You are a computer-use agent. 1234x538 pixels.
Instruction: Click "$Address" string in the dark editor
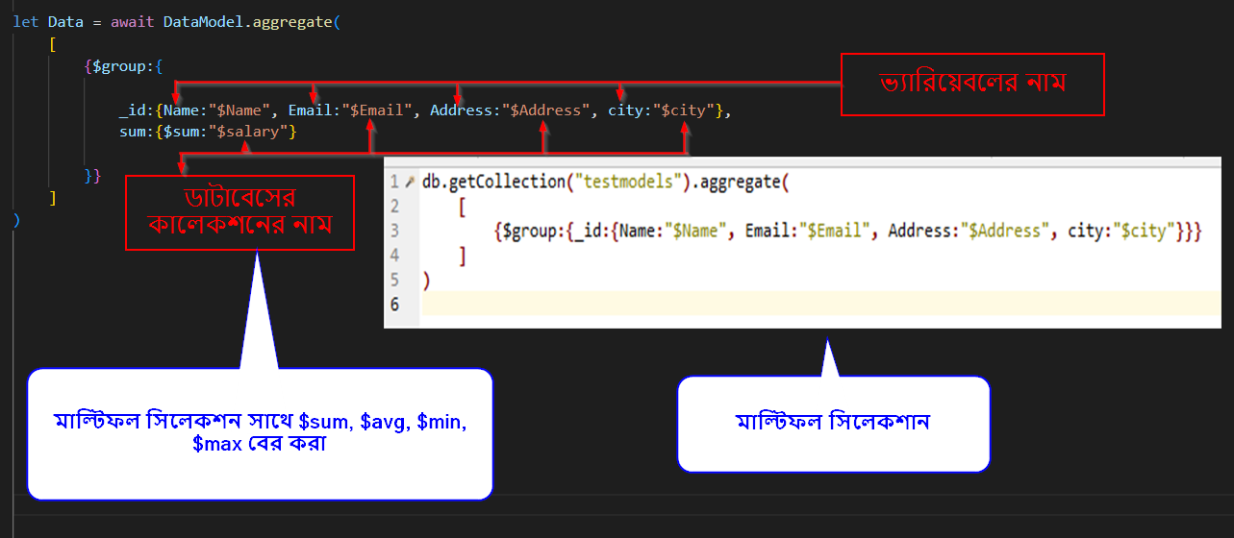[545, 110]
